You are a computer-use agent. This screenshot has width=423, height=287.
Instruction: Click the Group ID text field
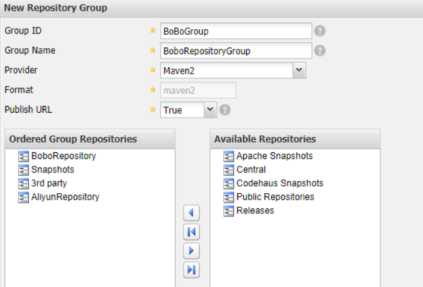tap(236, 31)
